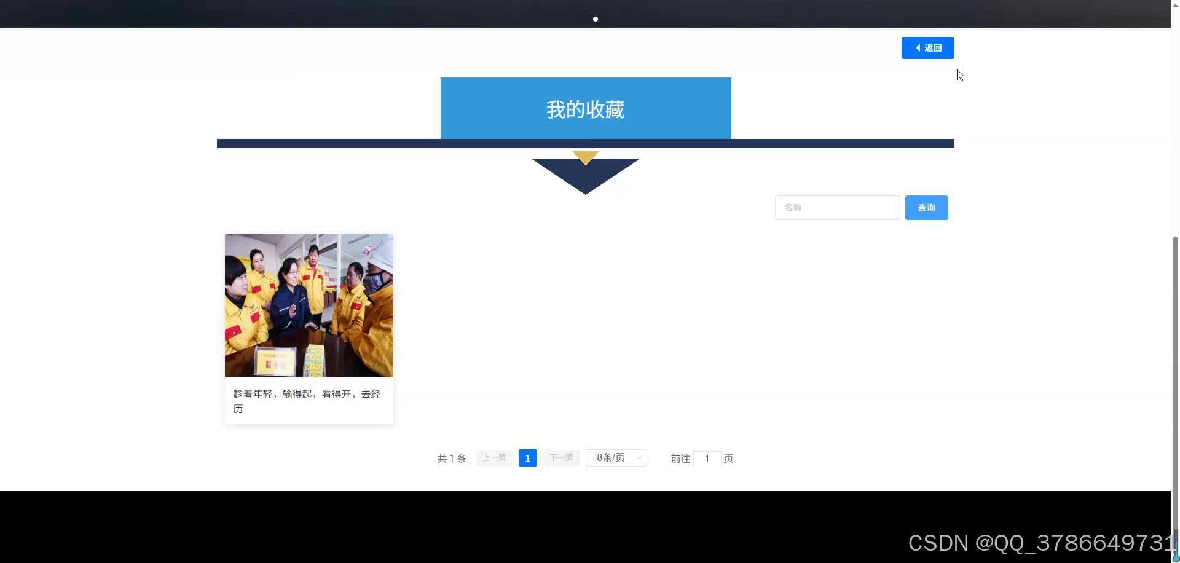Click the 返回 back button
This screenshot has height=563, width=1180.
click(927, 47)
